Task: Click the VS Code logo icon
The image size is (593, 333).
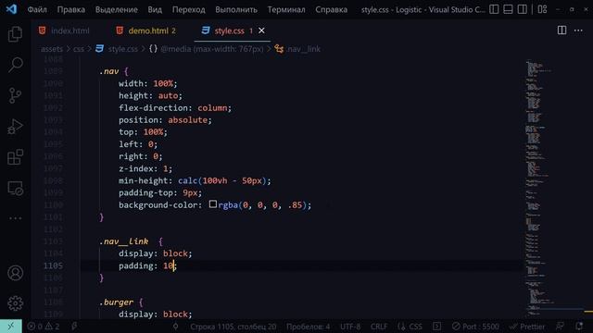Action: (11, 9)
